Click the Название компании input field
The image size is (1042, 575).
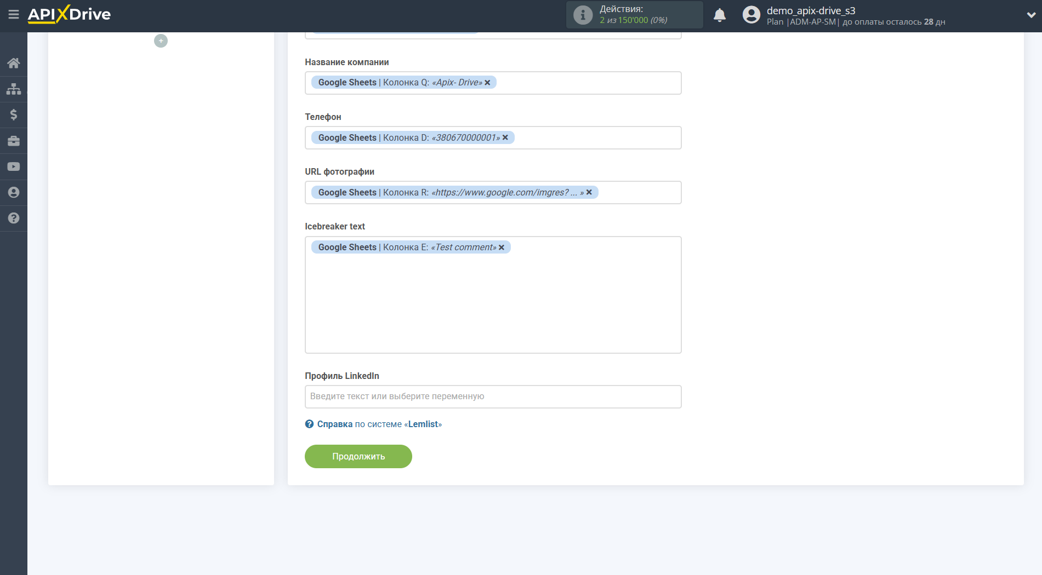[x=493, y=83]
